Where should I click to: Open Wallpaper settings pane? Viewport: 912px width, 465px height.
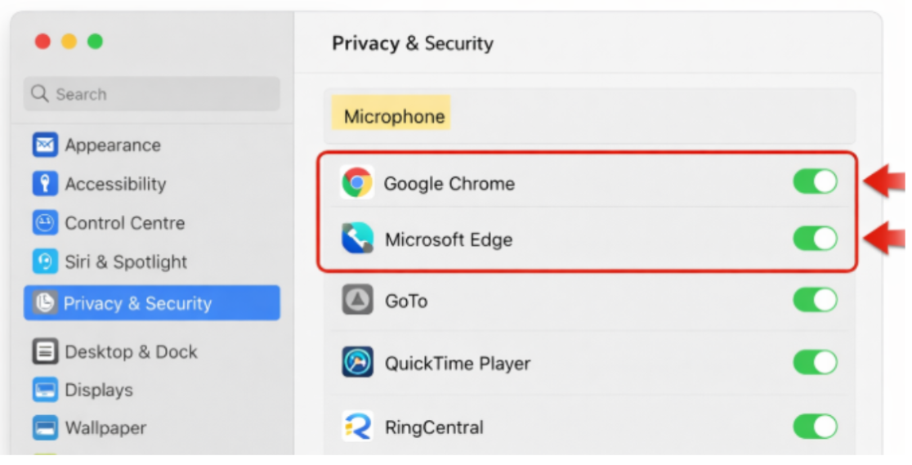coord(105,427)
